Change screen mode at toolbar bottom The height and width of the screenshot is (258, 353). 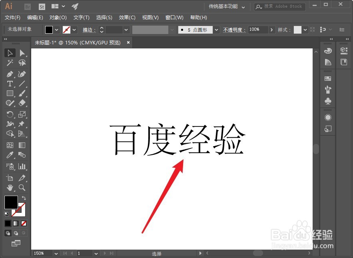coord(16,243)
